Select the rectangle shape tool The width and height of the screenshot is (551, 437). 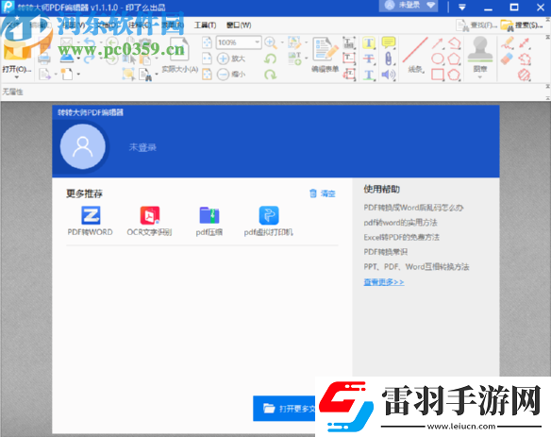[438, 75]
